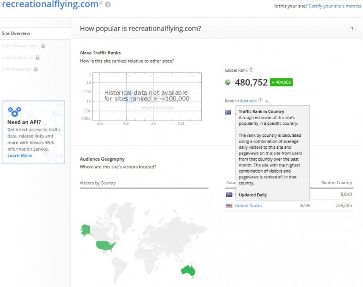
Task: Click the Global Rank help icon
Action: pos(251,69)
